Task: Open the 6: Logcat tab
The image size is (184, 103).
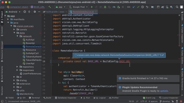Action: [x=99, y=98]
